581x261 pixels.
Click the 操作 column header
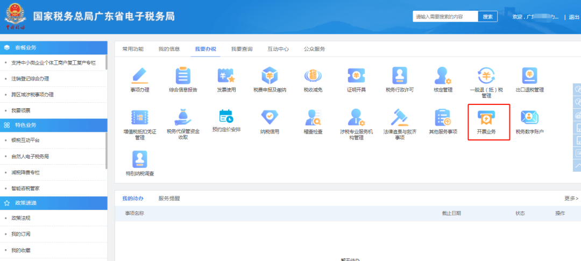click(x=560, y=214)
